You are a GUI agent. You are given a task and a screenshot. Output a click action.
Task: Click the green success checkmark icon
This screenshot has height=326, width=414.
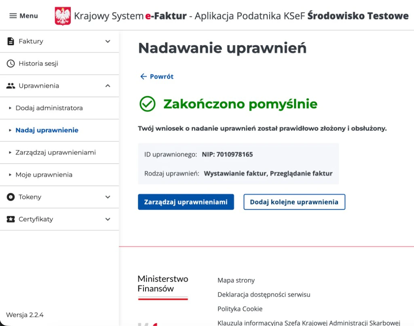point(147,104)
